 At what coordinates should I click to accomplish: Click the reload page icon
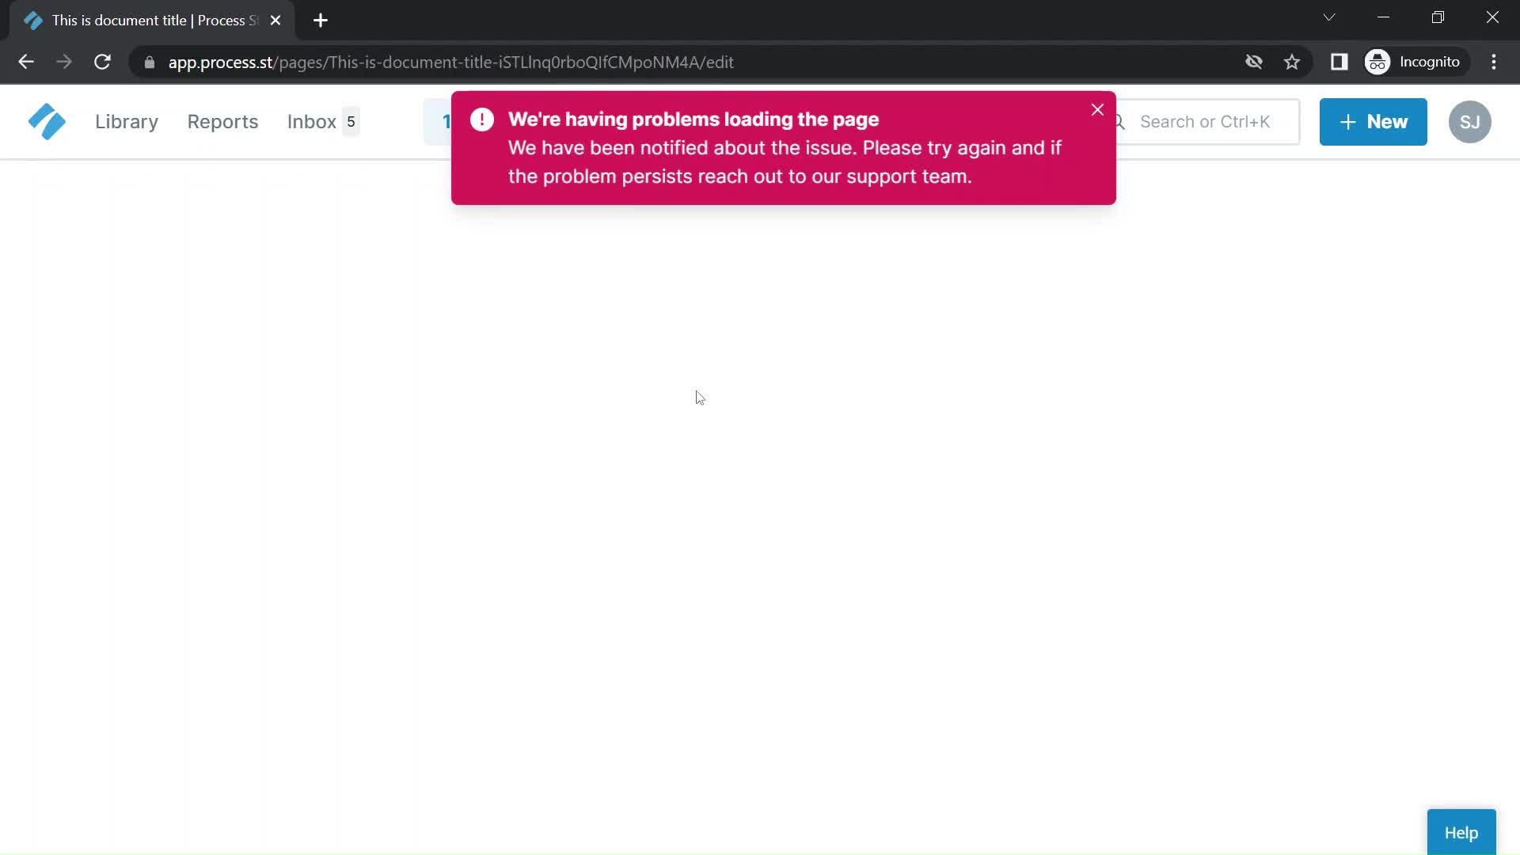102,62
